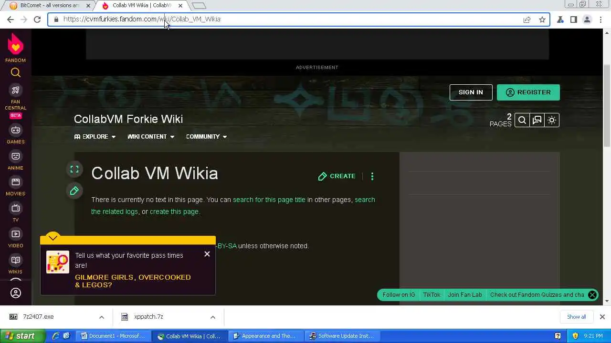The image size is (611, 343).
Task: Click Gilmore Girls, Overcooked & Legos link
Action: (x=133, y=281)
